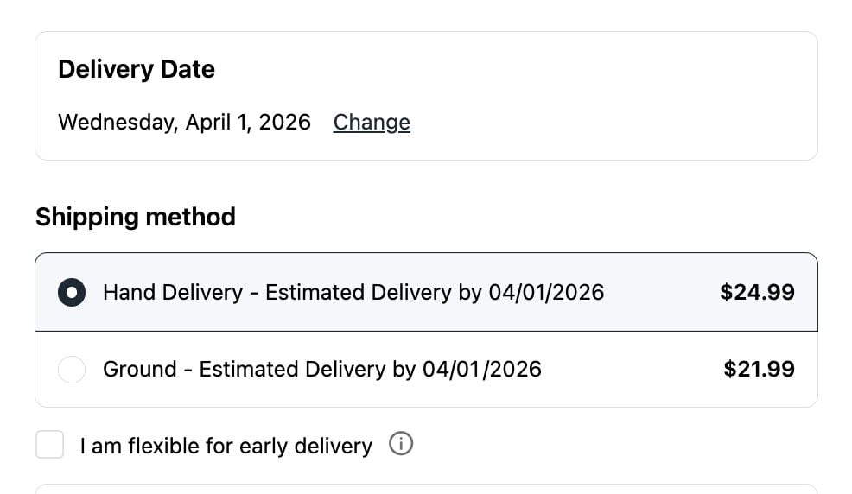Viewport: 852px width, 494px height.
Task: Click blank area inside the Delivery Date card
Action: (605, 95)
